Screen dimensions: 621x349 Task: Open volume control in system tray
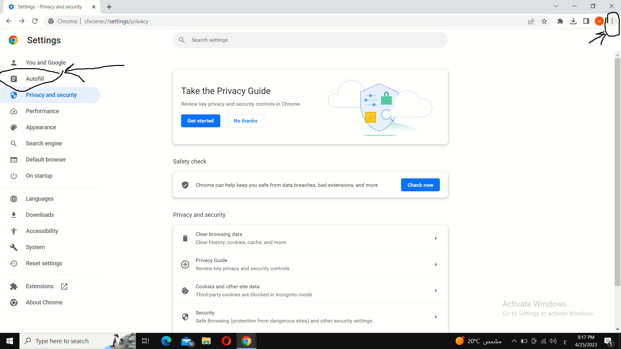pos(553,341)
